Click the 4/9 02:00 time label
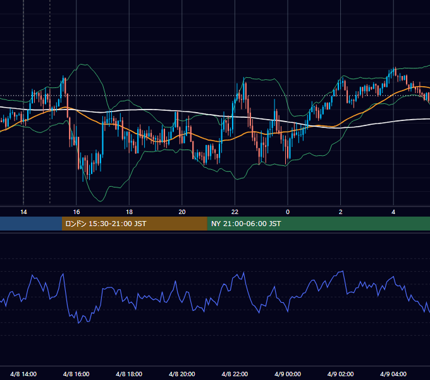 point(341,374)
